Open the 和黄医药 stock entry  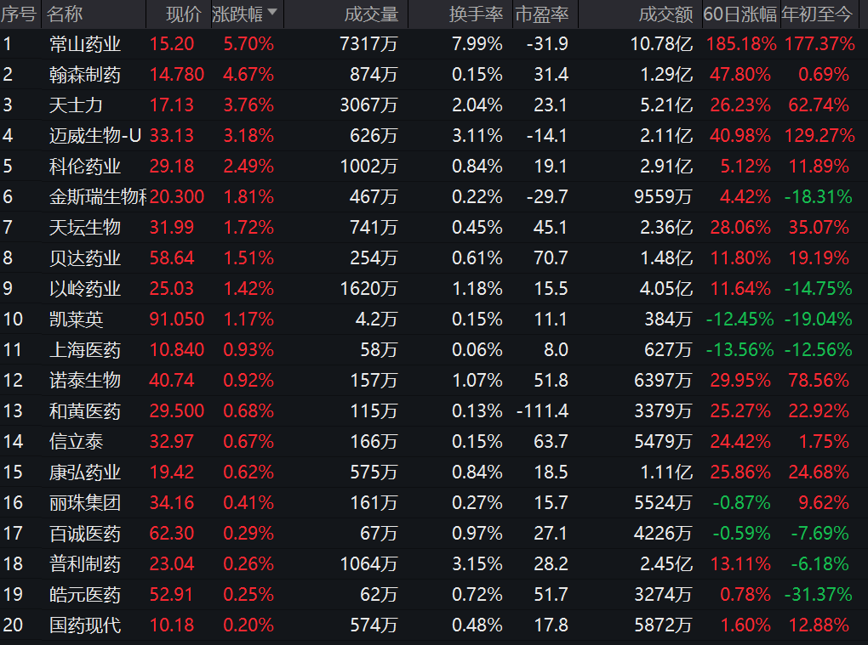[x=85, y=411]
